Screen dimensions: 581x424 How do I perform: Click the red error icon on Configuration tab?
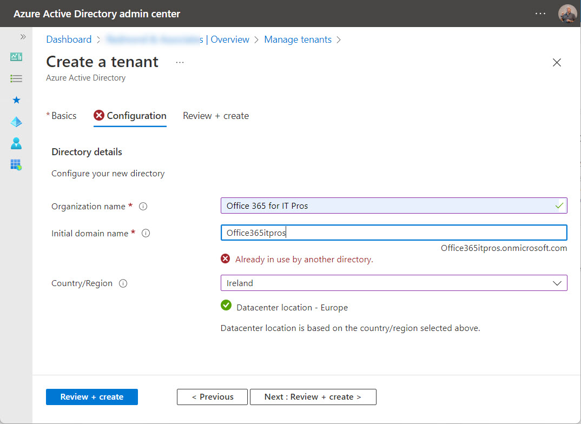point(99,116)
